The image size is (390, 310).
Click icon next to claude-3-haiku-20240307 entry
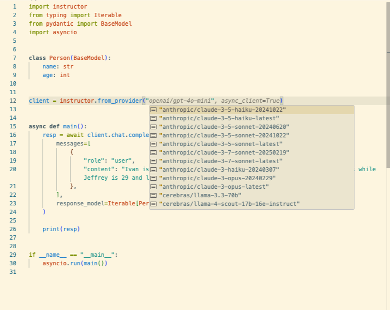tap(154, 170)
